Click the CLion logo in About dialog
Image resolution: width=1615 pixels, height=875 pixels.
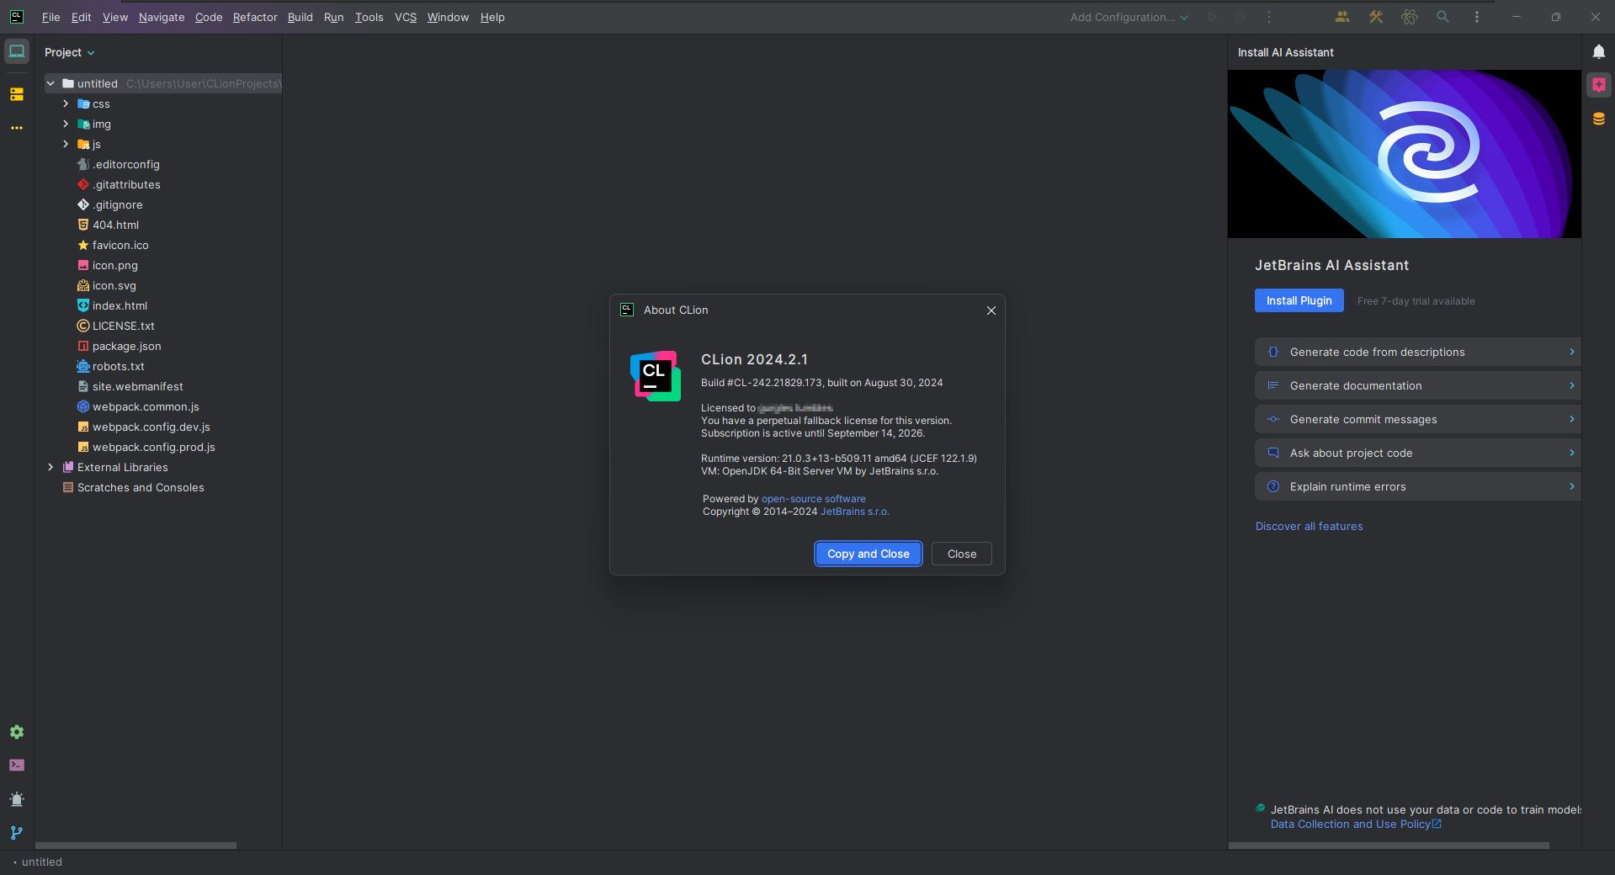pyautogui.click(x=656, y=376)
